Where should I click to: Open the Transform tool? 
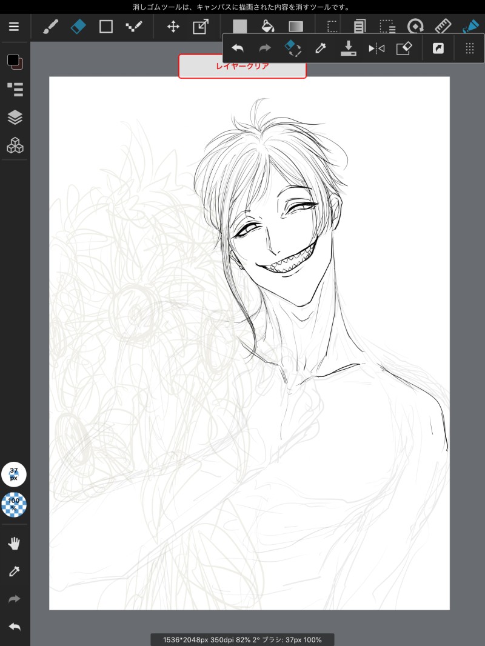point(201,27)
